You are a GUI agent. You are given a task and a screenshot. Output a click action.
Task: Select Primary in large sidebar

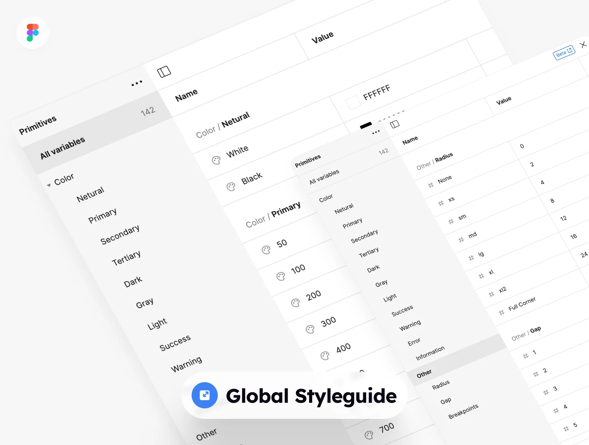click(x=102, y=216)
